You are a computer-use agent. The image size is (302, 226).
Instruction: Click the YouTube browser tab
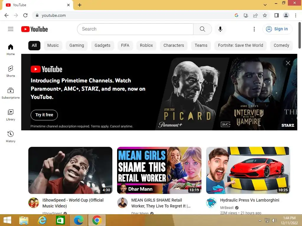[38, 5]
